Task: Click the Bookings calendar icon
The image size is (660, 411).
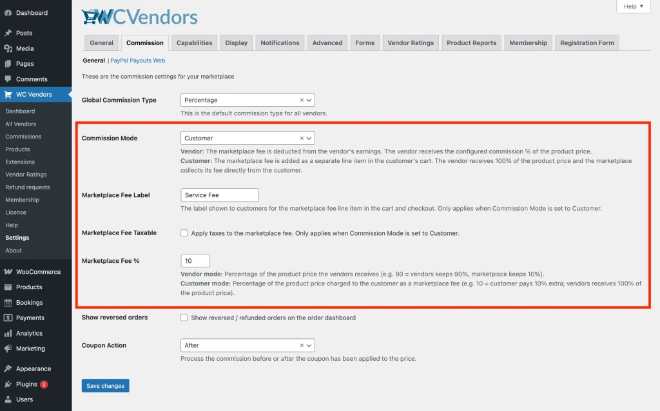Action: pos(8,303)
